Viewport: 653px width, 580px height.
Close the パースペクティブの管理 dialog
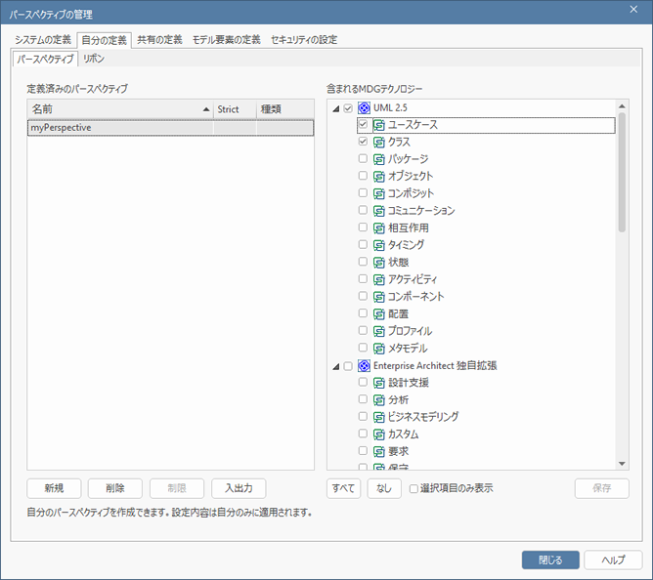pyautogui.click(x=633, y=10)
